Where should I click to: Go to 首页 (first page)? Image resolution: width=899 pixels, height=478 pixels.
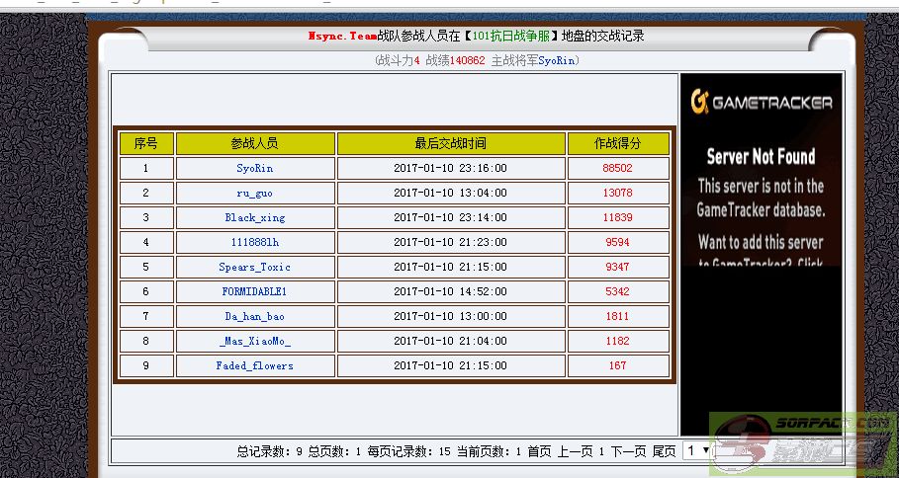(x=539, y=451)
